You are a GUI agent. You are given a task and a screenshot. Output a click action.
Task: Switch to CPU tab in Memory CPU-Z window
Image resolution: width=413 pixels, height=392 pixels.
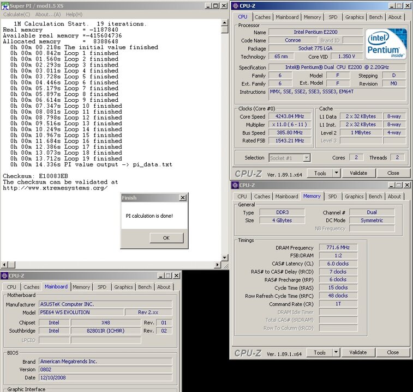242,197
